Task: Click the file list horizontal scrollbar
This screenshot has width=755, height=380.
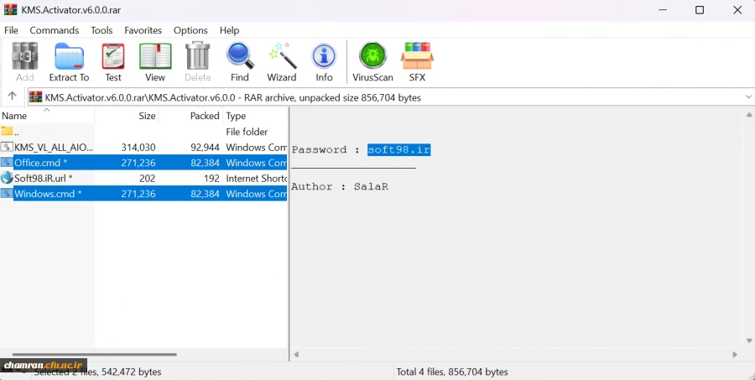Action: coord(94,355)
